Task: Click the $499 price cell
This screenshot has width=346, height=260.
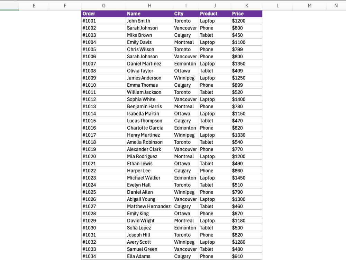Action: pos(247,71)
